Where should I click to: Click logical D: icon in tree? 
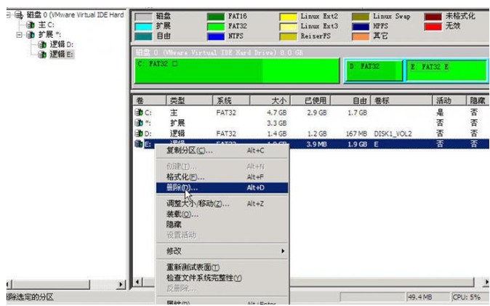coord(42,44)
